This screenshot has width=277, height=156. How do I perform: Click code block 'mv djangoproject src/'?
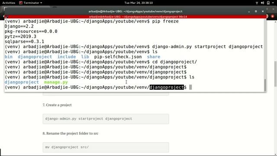click(106, 147)
